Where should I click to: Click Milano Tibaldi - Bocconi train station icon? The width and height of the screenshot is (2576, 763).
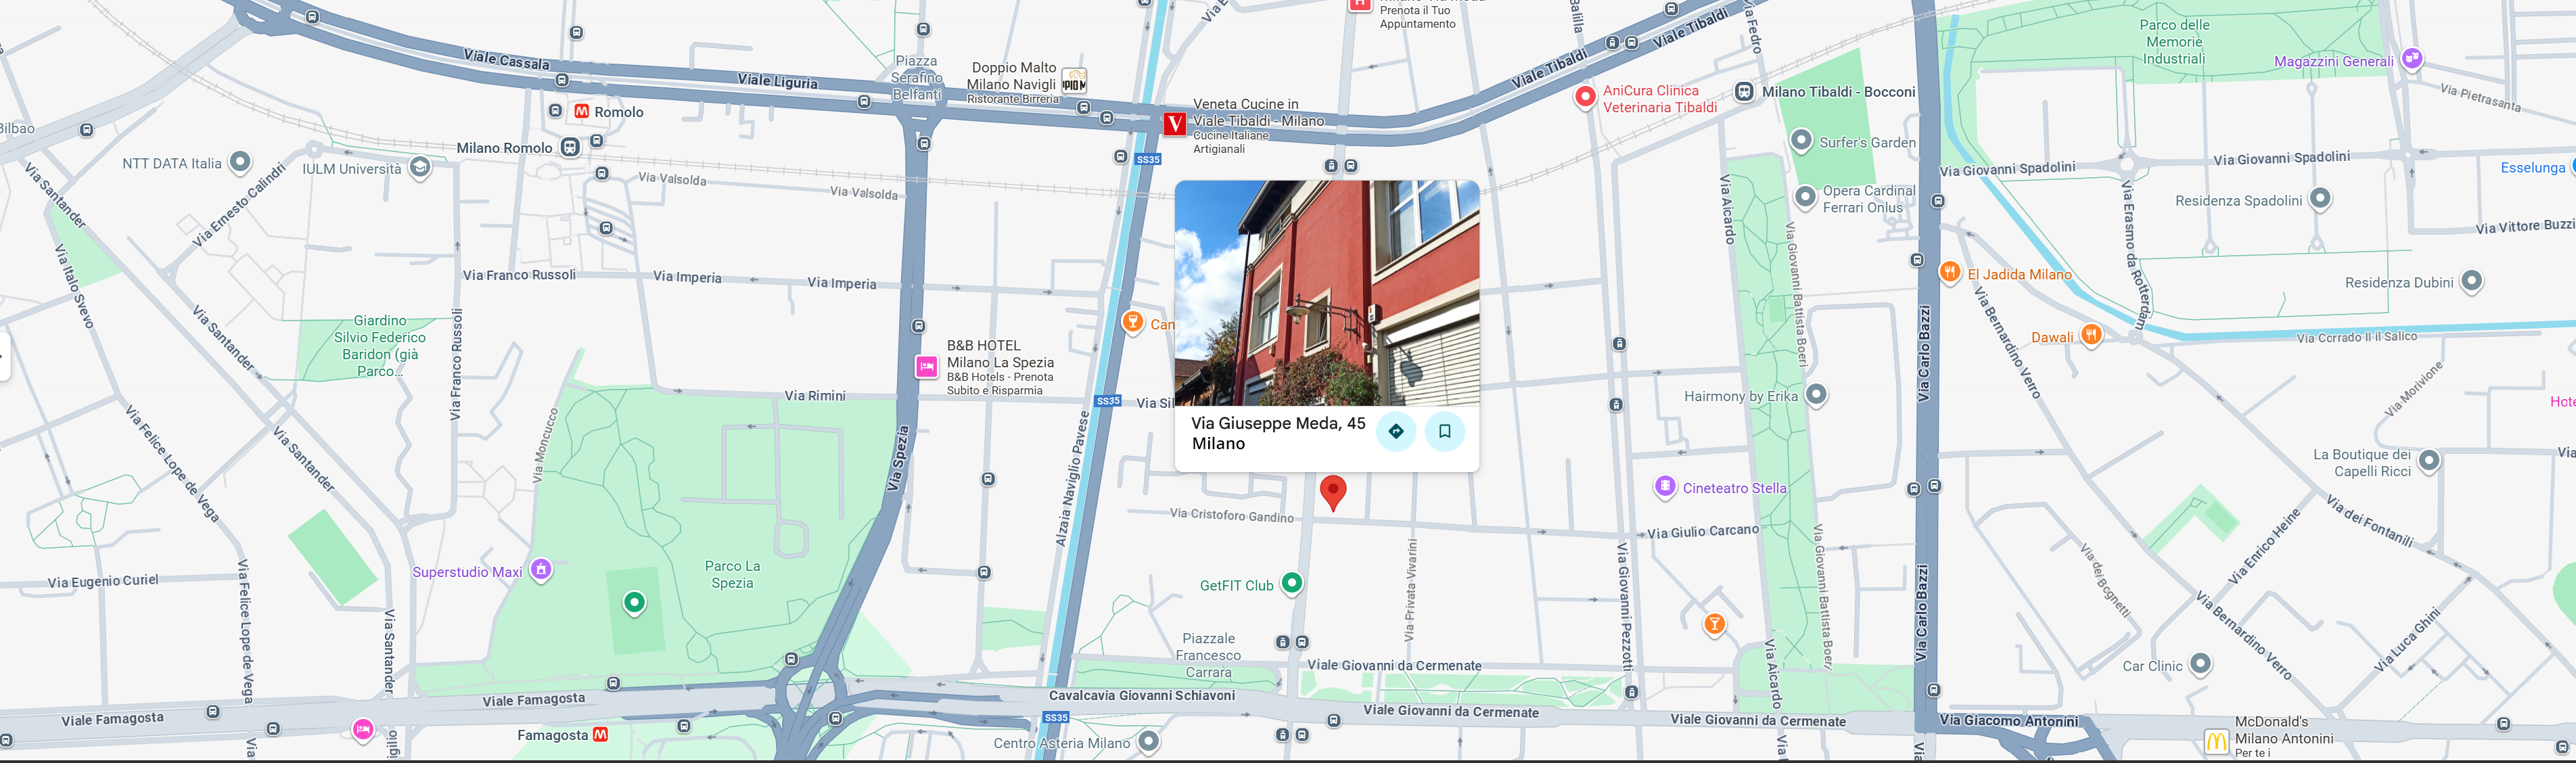point(1743,92)
